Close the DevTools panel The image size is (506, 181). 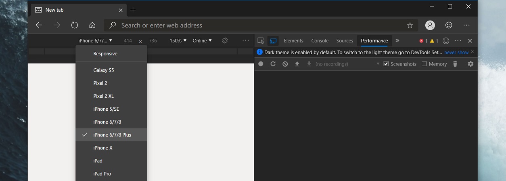click(470, 41)
